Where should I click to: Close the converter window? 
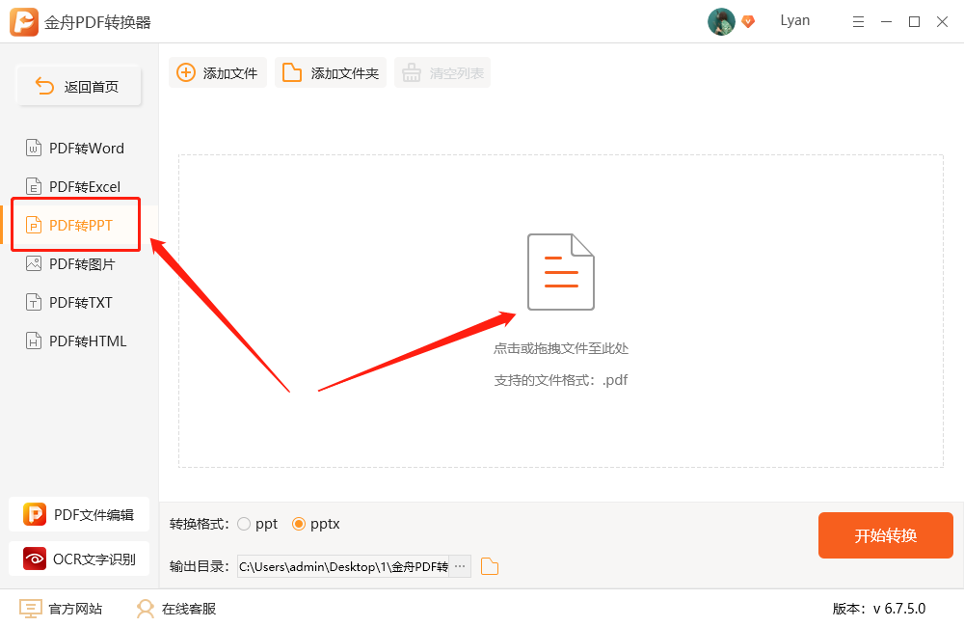942,22
